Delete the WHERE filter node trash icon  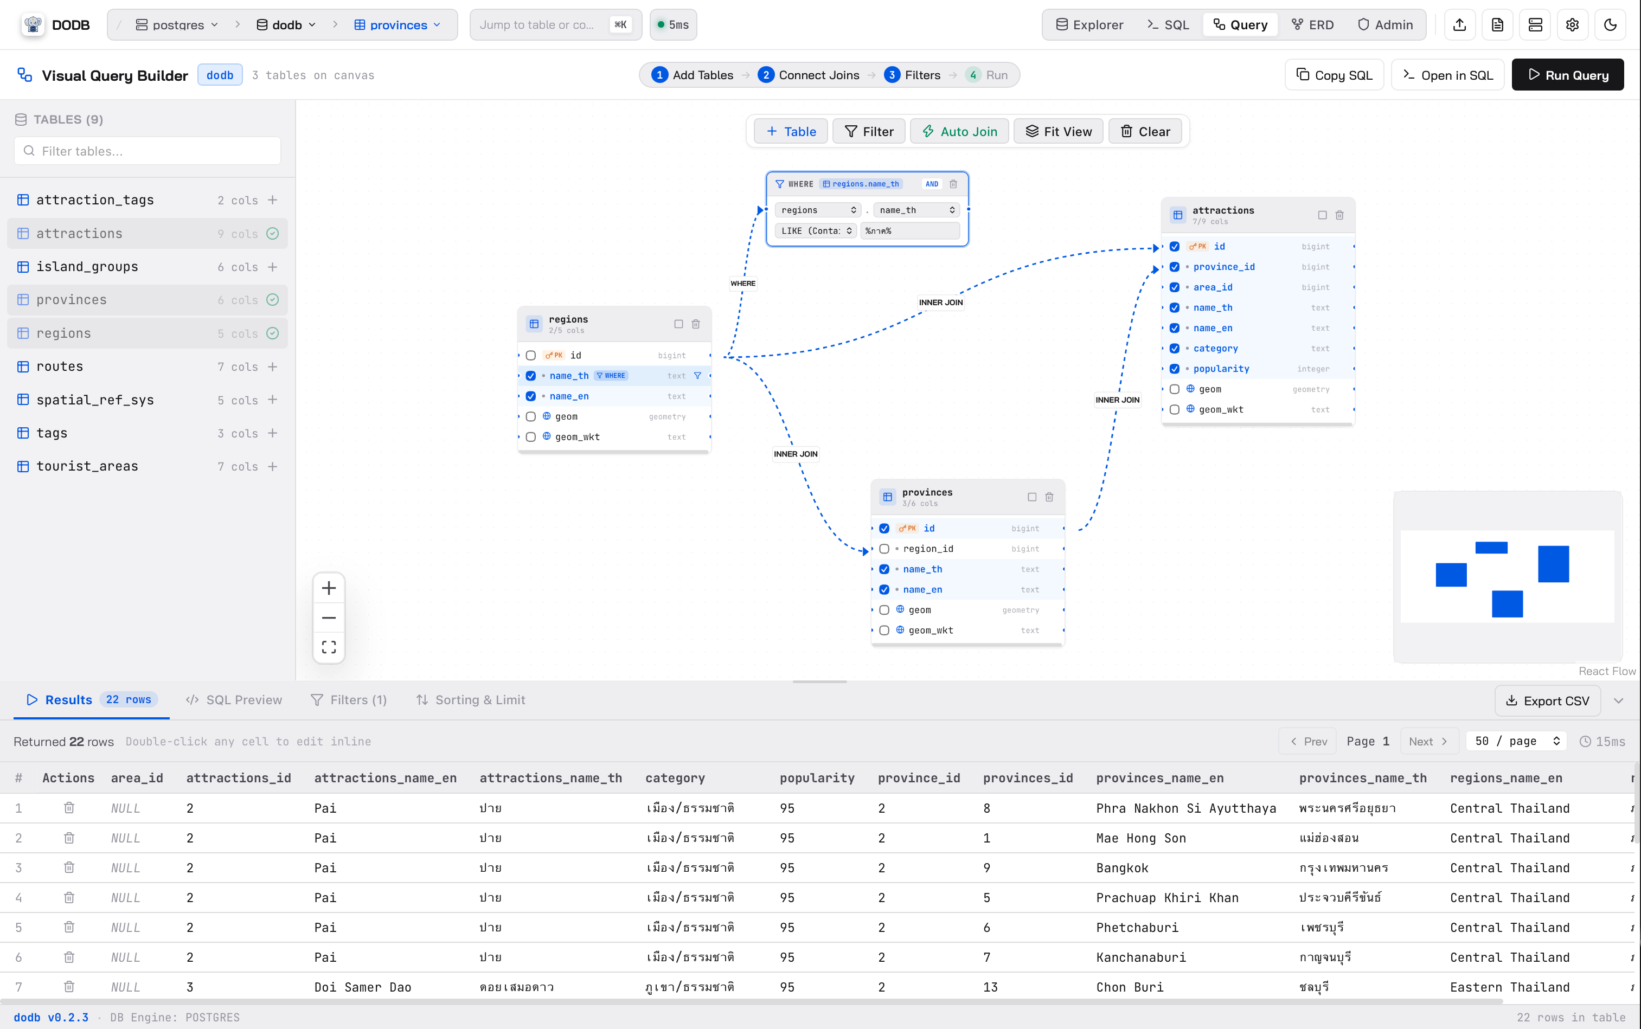953,184
